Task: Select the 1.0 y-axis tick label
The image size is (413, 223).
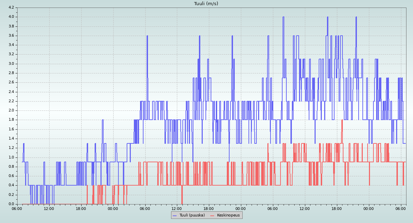Action: 11,157
